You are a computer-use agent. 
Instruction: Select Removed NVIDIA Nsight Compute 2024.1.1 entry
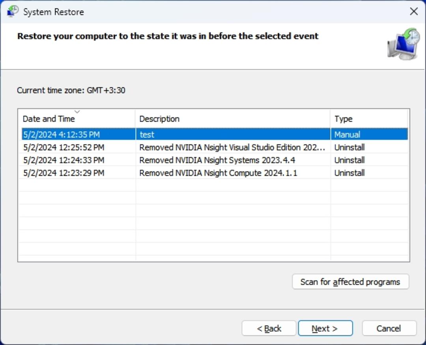click(x=215, y=173)
